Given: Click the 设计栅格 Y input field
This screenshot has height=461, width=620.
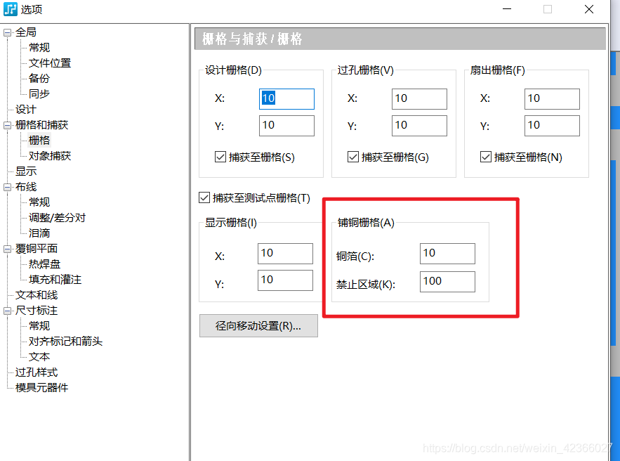Looking at the screenshot, I should coord(286,125).
